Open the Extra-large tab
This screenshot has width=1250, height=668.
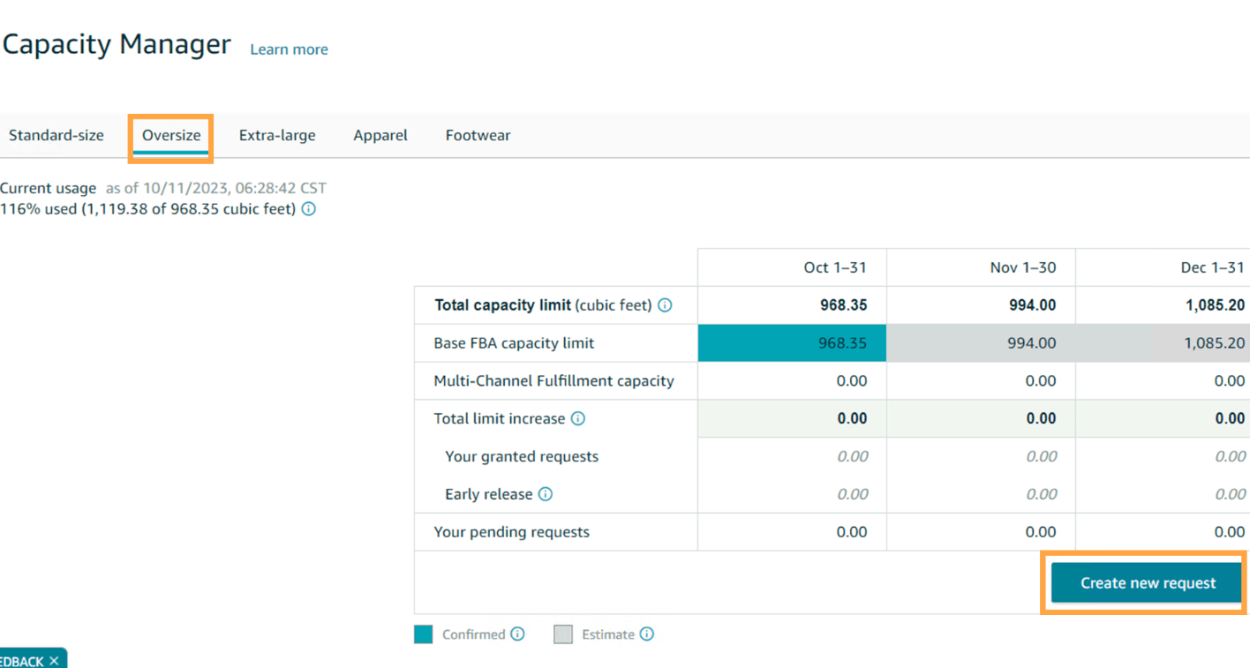[x=277, y=135]
